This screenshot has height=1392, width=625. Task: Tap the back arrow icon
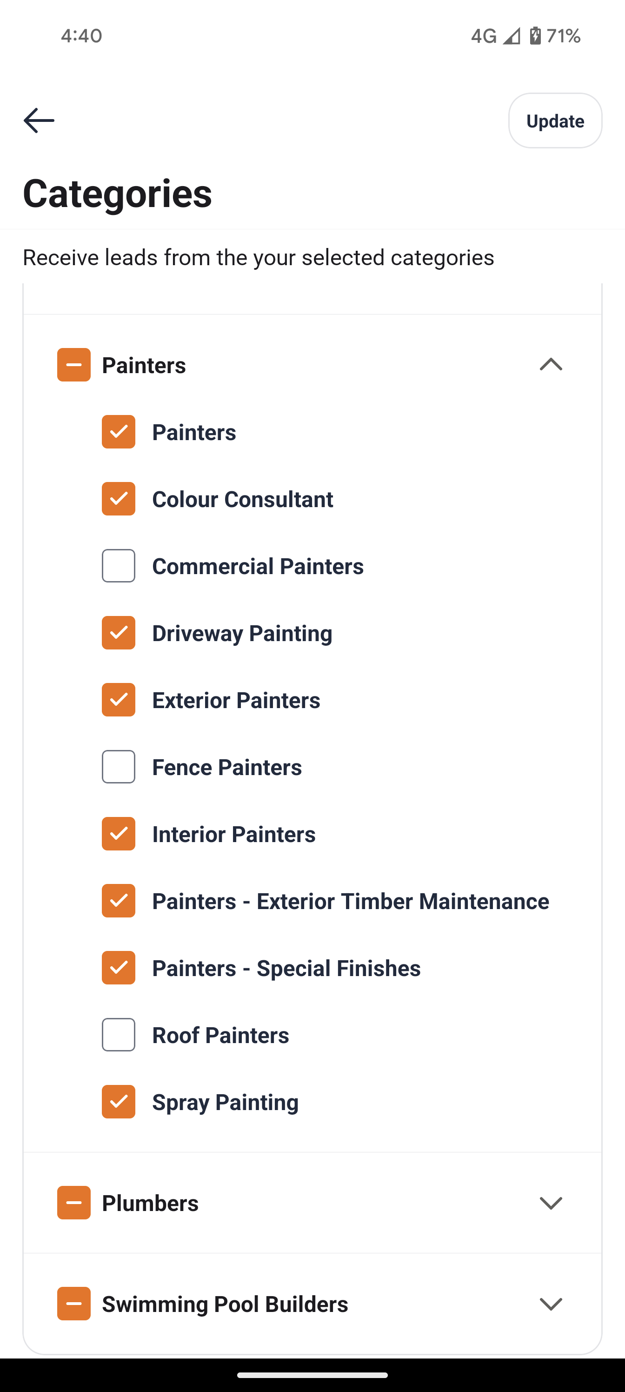(x=39, y=120)
